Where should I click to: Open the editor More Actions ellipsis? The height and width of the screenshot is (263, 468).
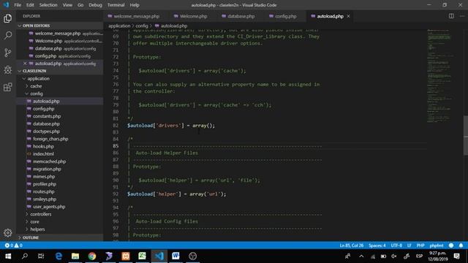pyautogui.click(x=461, y=16)
